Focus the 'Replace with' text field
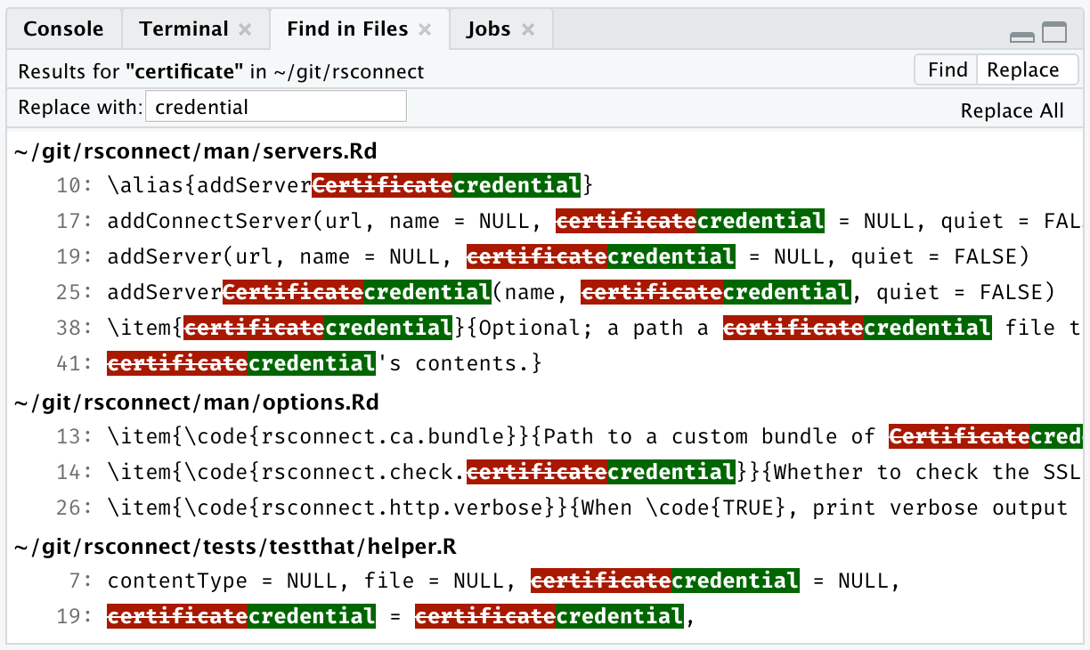 click(276, 107)
